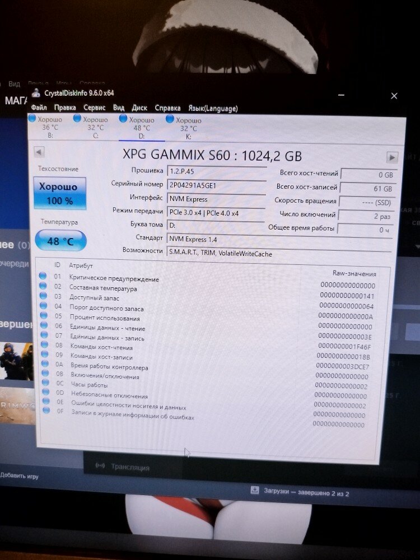Click status dot for Порог доступного запаса
This screenshot has width=420, height=560.
click(x=44, y=305)
